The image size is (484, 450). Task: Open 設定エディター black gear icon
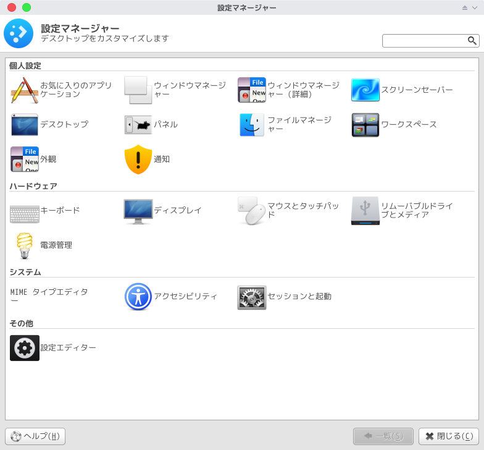(25, 347)
